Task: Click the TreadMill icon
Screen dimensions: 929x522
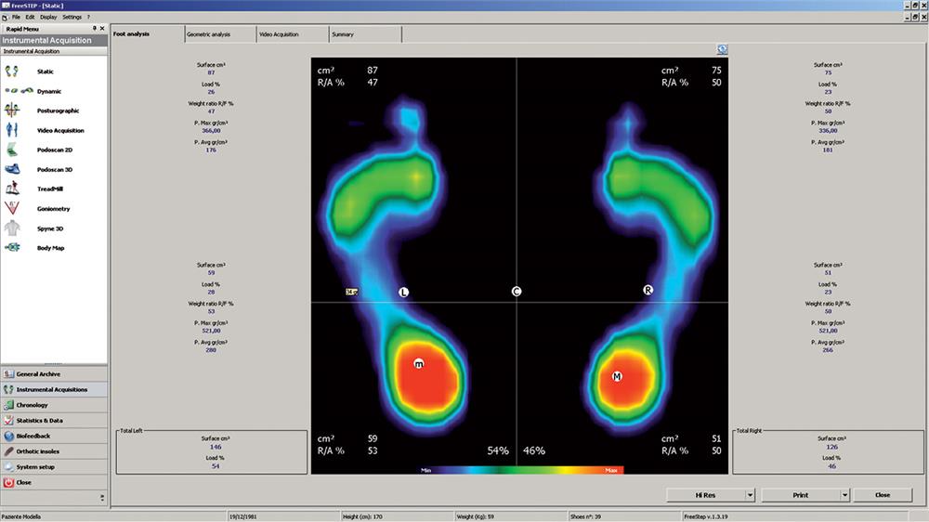Action: click(12, 189)
